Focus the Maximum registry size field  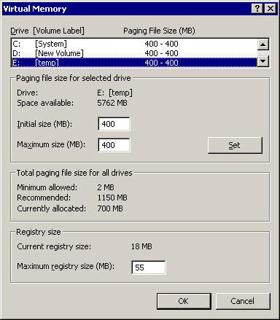pyautogui.click(x=148, y=268)
